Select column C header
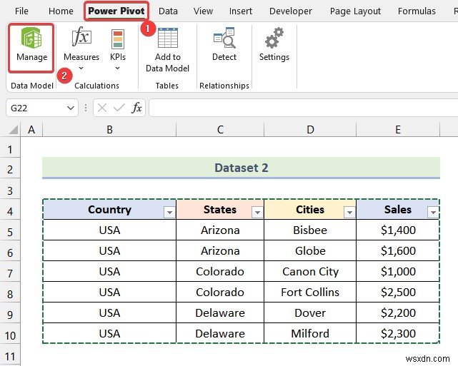Image resolution: width=458 pixels, height=366 pixels. pyautogui.click(x=220, y=129)
